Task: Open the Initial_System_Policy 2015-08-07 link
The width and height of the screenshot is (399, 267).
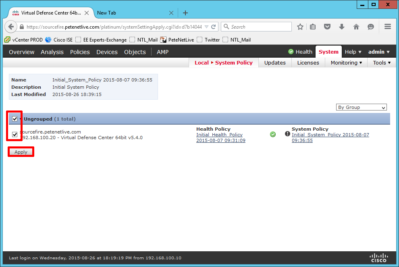Action: click(x=330, y=138)
